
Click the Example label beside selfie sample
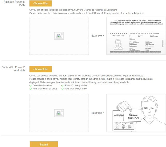point(97,113)
